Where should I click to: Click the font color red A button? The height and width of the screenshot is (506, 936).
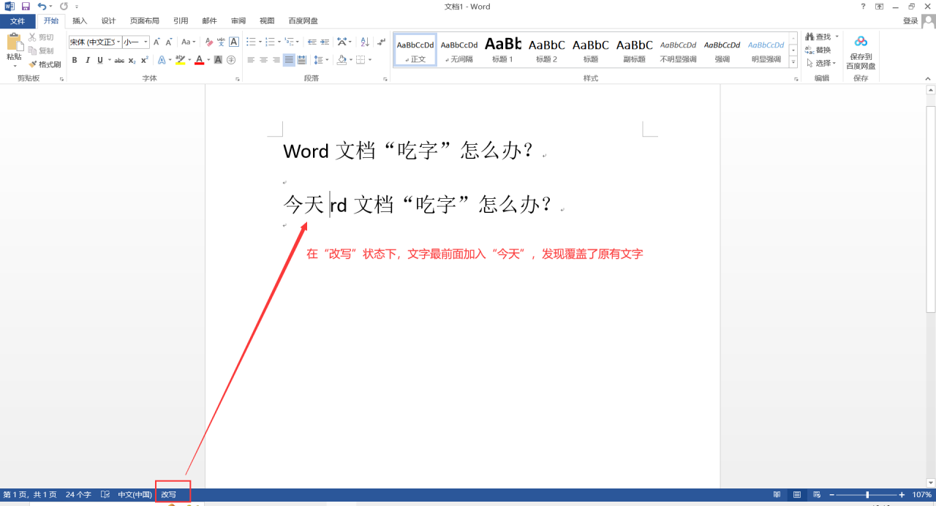click(x=199, y=60)
